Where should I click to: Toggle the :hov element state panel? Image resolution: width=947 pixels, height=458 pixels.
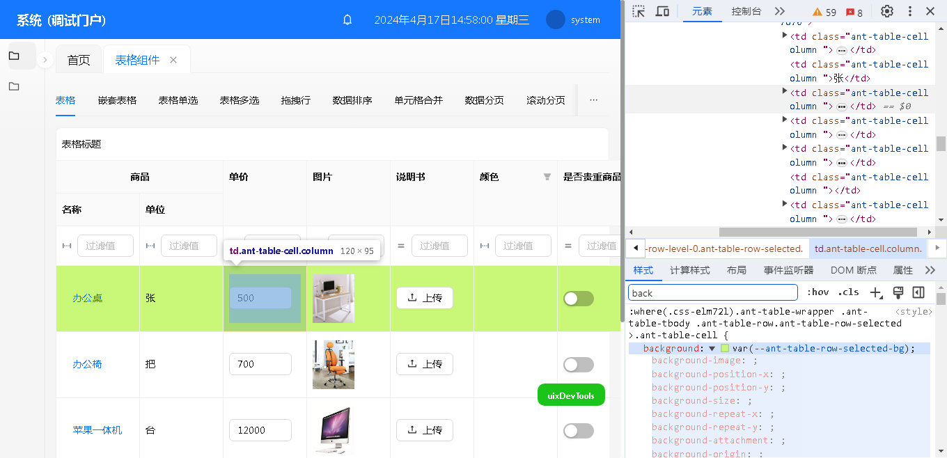[817, 292]
